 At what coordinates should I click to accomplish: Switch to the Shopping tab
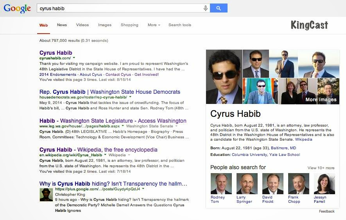(x=129, y=25)
